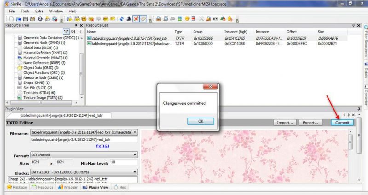Open the Tools menu
This screenshot has height=195, width=368.
coord(25,11)
